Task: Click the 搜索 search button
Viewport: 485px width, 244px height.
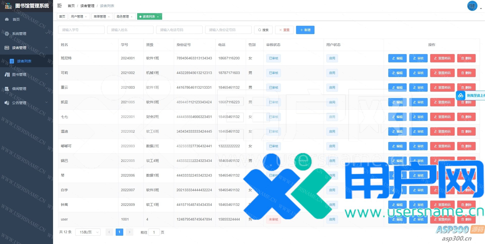Action: 263,30
